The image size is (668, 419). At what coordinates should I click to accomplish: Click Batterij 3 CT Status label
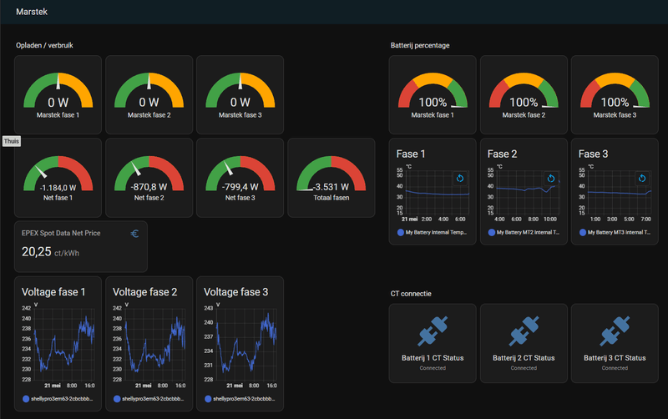tap(615, 358)
